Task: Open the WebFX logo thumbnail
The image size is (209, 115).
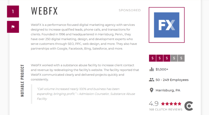Action: (x=167, y=25)
